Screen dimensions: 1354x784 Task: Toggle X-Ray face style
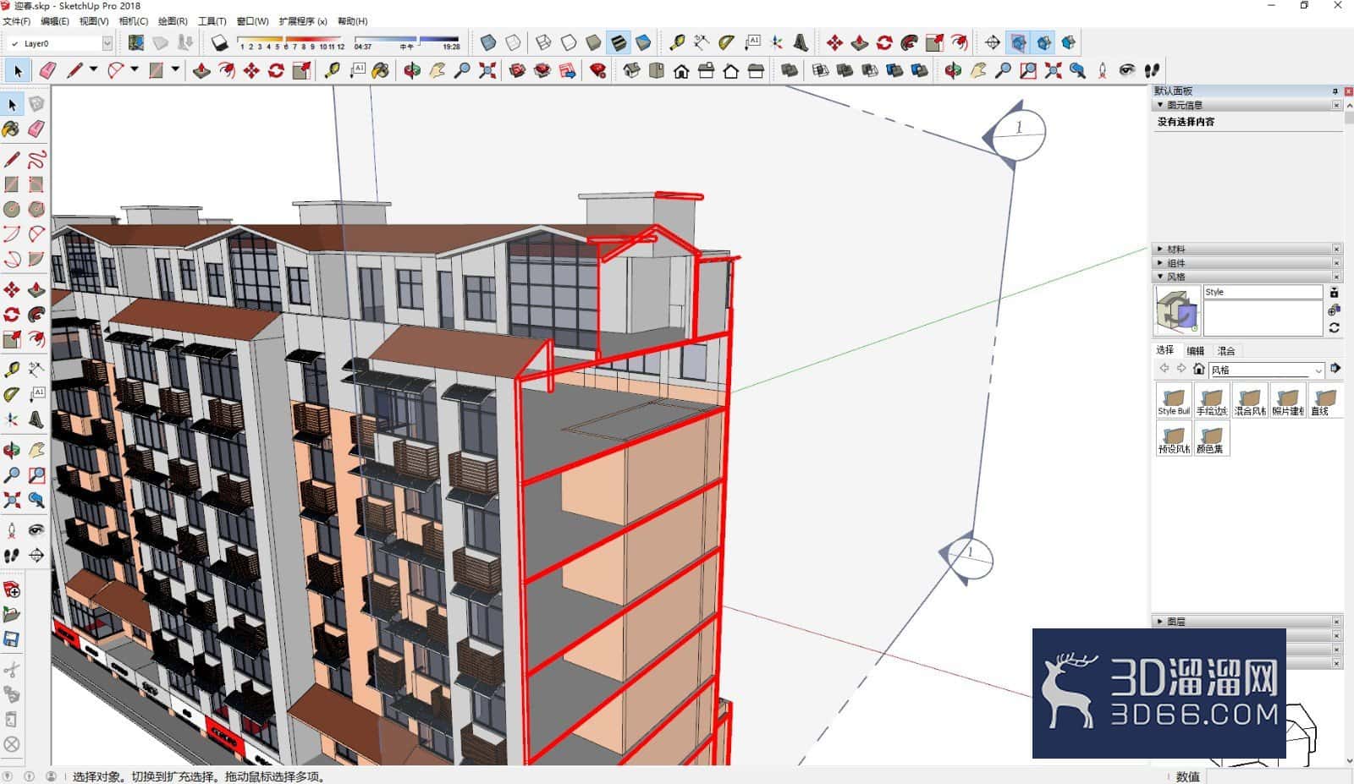(488, 42)
